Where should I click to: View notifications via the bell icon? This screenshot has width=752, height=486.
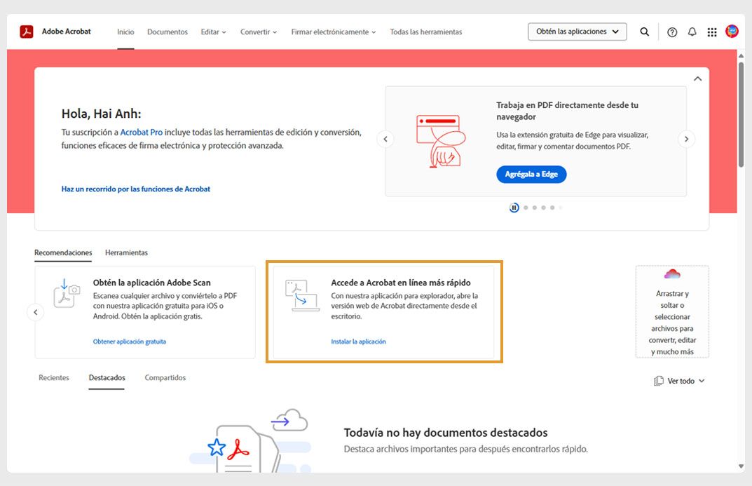coord(692,32)
